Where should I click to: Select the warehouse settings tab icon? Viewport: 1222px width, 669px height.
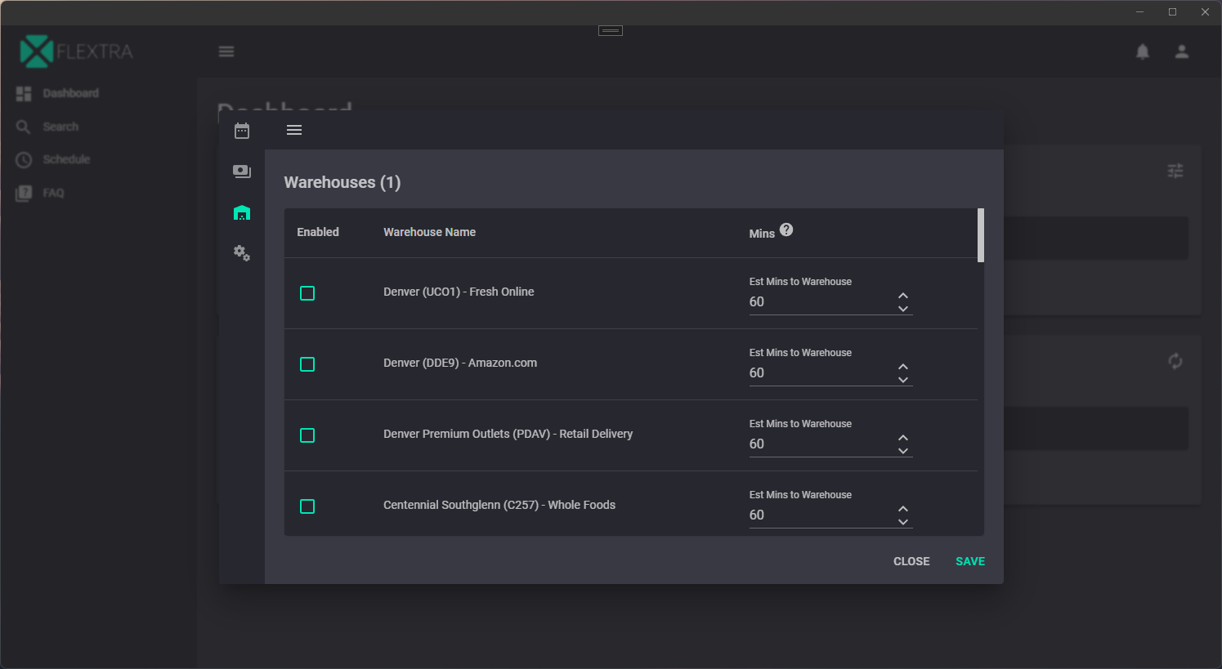(242, 212)
